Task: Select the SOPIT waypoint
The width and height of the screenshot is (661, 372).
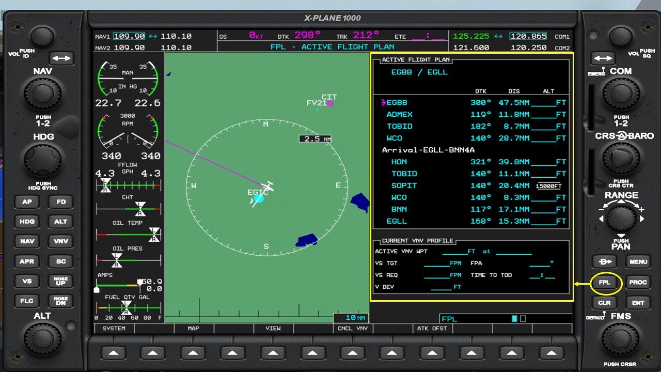Action: tap(404, 185)
